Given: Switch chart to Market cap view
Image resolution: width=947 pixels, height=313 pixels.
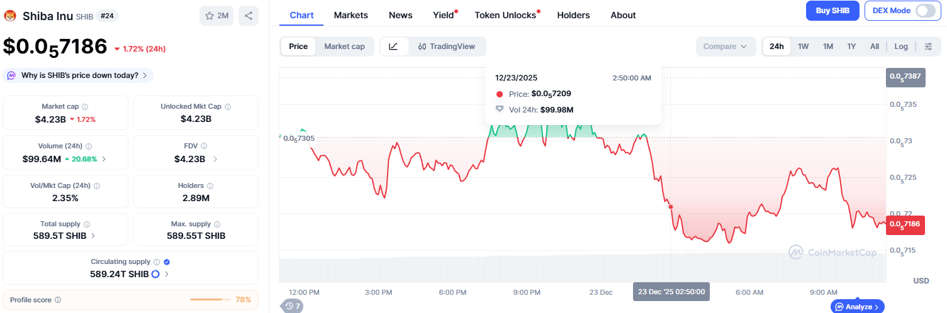Looking at the screenshot, I should pos(344,47).
